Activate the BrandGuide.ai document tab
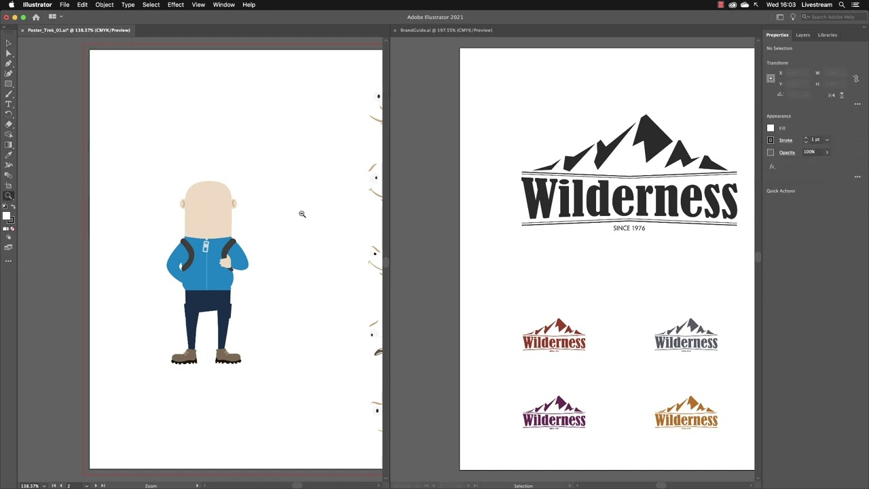Viewport: 869px width, 489px height. click(446, 30)
